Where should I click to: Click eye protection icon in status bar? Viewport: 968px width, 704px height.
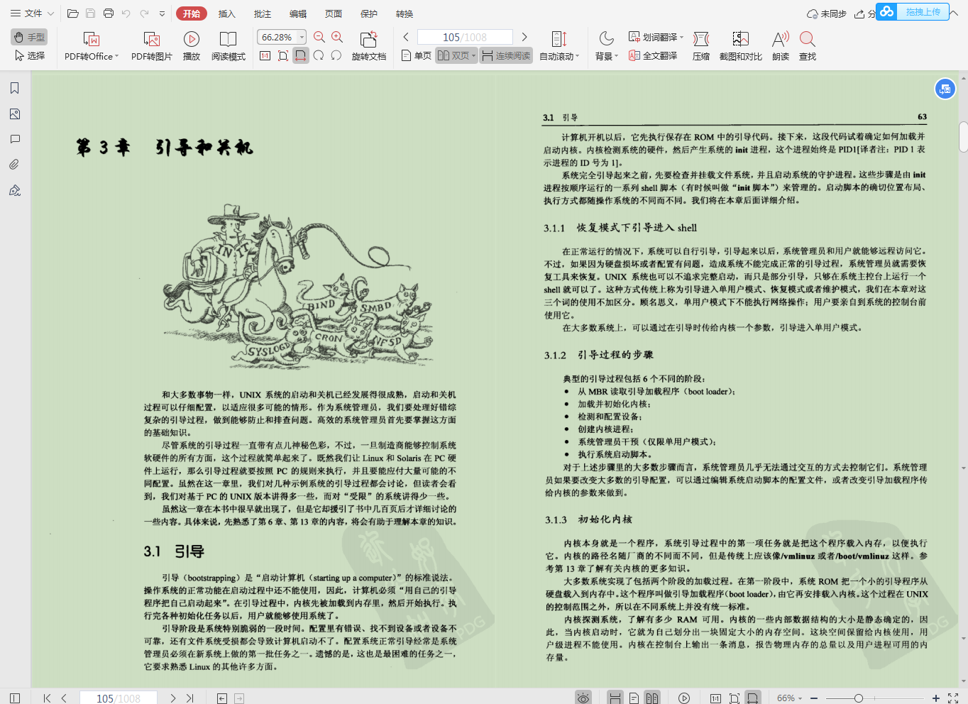pyautogui.click(x=583, y=698)
